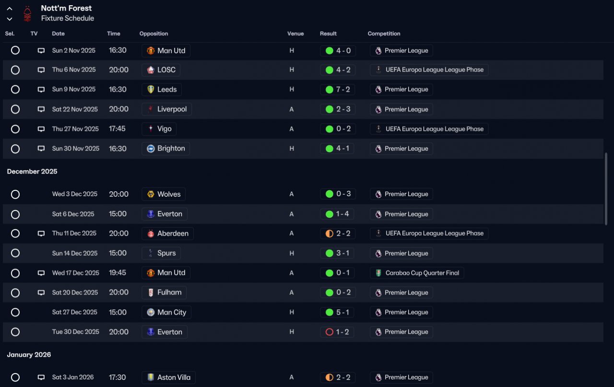Click the green win indicator on the Man City result

point(329,312)
